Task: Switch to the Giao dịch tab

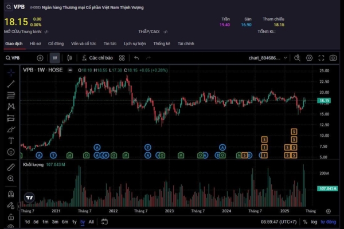Action: [14, 44]
